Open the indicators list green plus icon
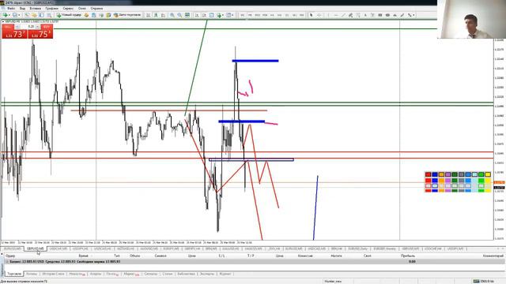This screenshot has width=506, height=284. (x=219, y=15)
